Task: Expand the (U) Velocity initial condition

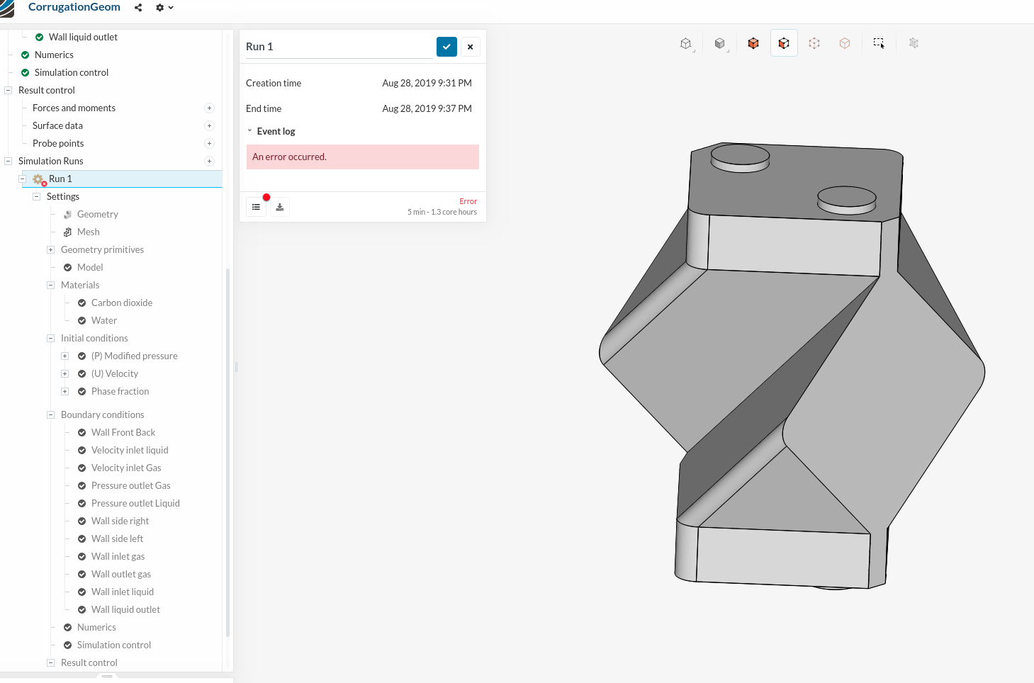Action: click(64, 373)
